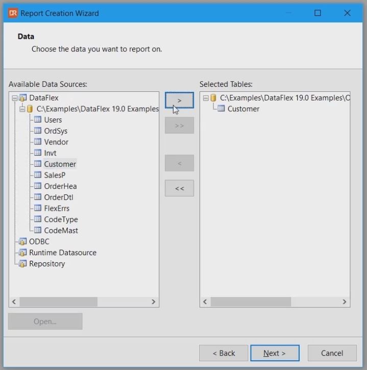Click the Users table icon
The image size is (367, 370).
pyautogui.click(x=37, y=120)
